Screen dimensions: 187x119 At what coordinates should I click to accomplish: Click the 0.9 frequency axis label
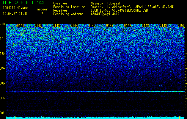[2, 68]
